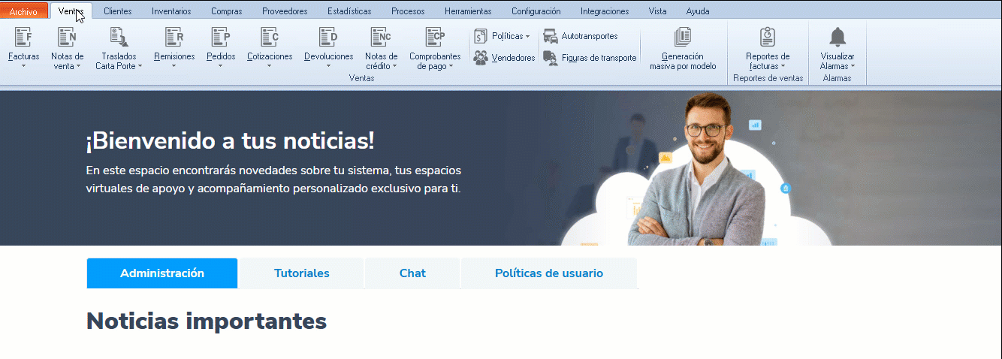Screen dimensions: 1002x359
Task: Click the Vendedores people icon
Action: 481,58
